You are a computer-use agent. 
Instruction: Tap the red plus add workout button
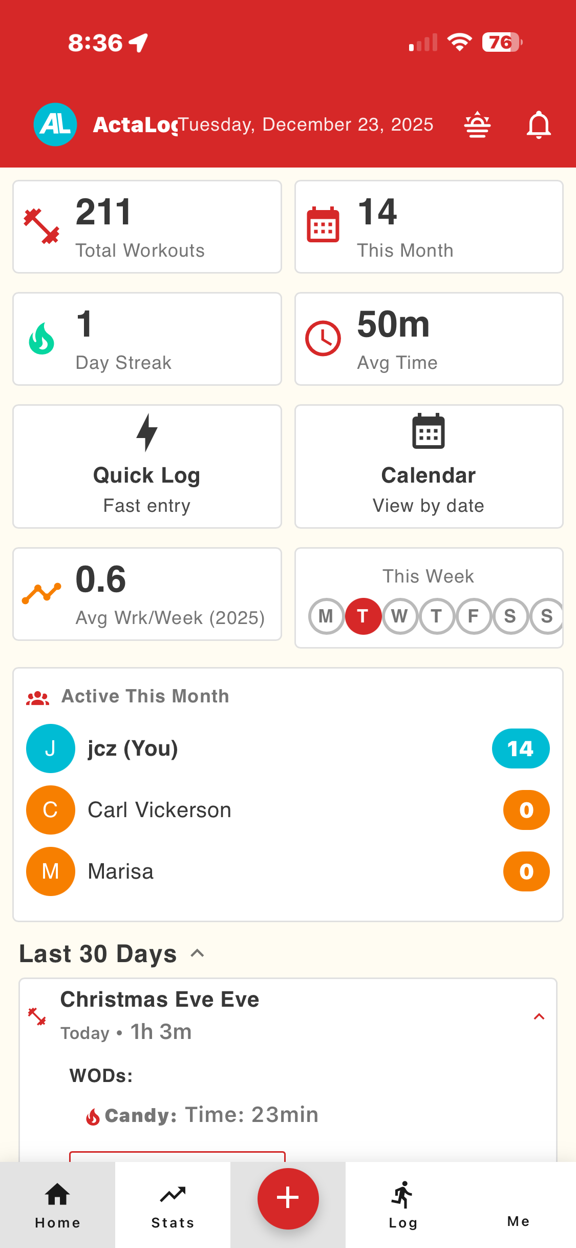point(288,1198)
